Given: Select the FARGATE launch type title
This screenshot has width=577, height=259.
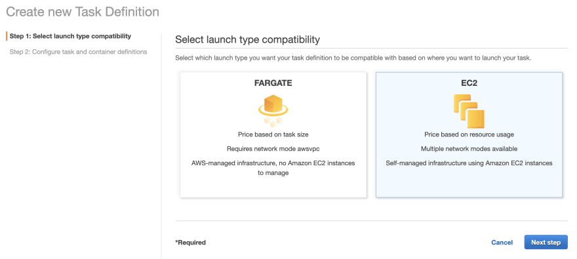Looking at the screenshot, I should coord(273,83).
